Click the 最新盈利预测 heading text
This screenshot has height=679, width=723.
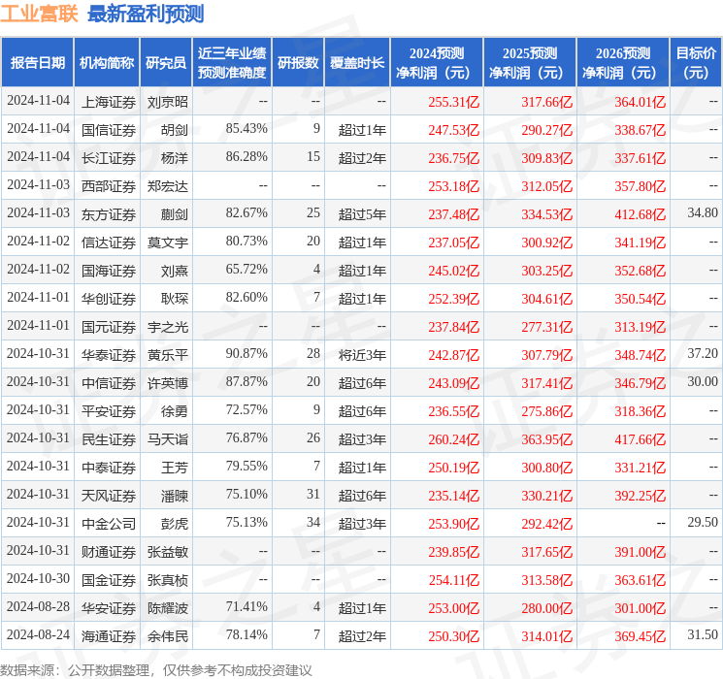pyautogui.click(x=146, y=14)
